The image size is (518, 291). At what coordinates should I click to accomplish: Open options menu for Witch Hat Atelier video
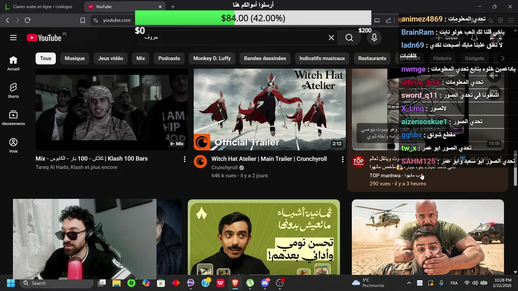point(342,159)
